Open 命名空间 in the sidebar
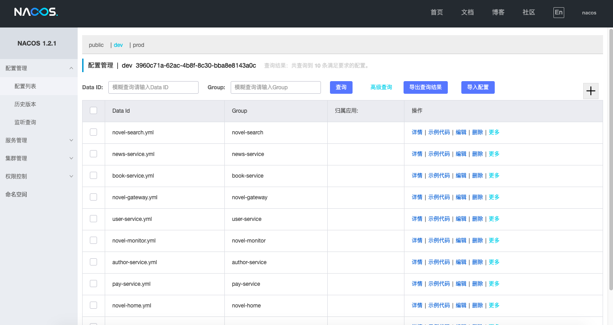The image size is (613, 325). click(16, 194)
